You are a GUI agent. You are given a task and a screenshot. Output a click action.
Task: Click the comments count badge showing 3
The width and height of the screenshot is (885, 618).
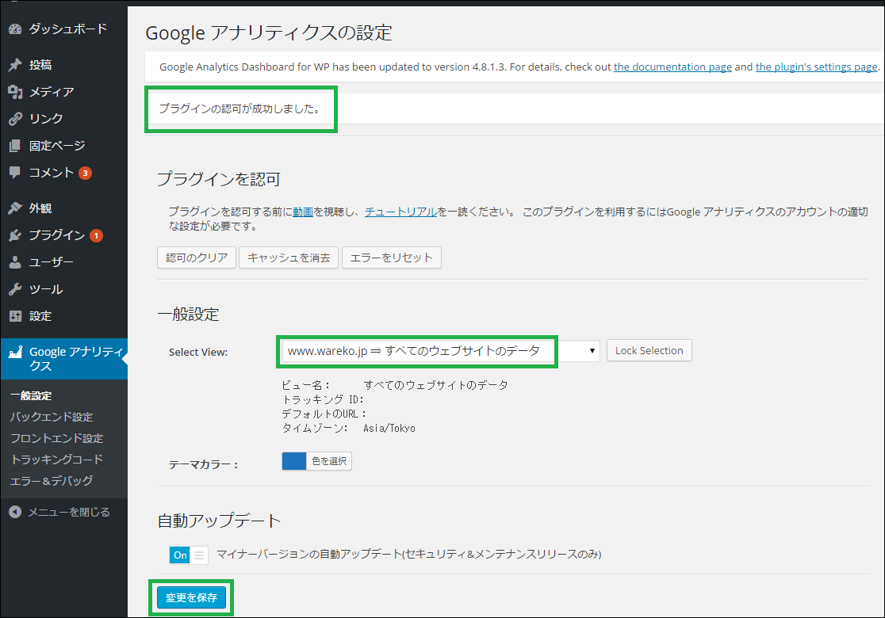click(x=85, y=173)
